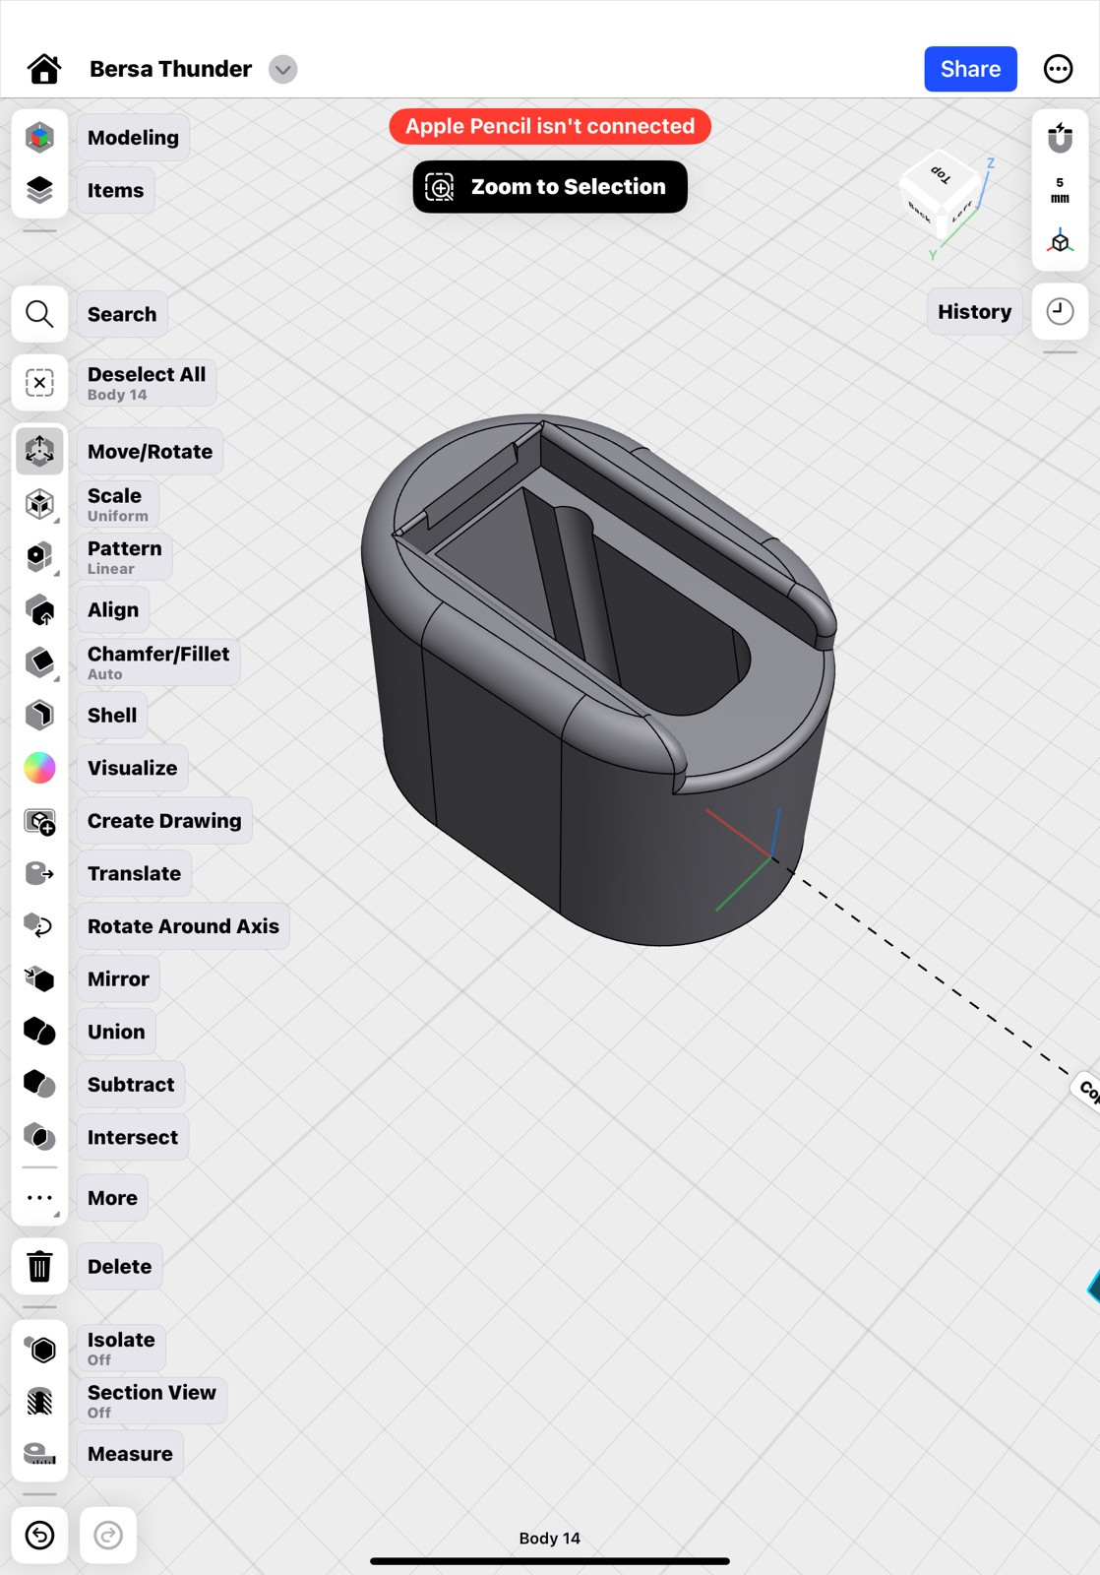This screenshot has height=1575, width=1100.
Task: Toggle the orthographic view cube icon
Action: click(1060, 242)
